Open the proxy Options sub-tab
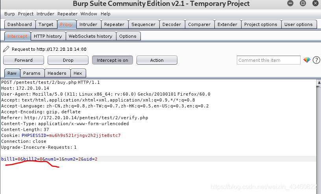Viewport: 321px width, 194px height. (x=128, y=36)
